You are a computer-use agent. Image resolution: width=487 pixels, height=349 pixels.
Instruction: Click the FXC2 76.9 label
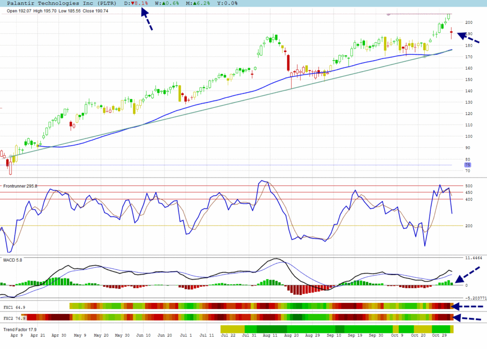click(x=14, y=318)
